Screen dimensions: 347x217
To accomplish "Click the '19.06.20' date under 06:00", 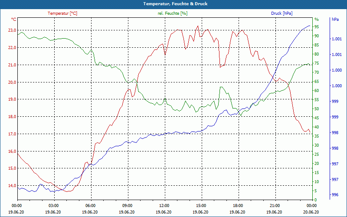I will (x=90, y=212).
